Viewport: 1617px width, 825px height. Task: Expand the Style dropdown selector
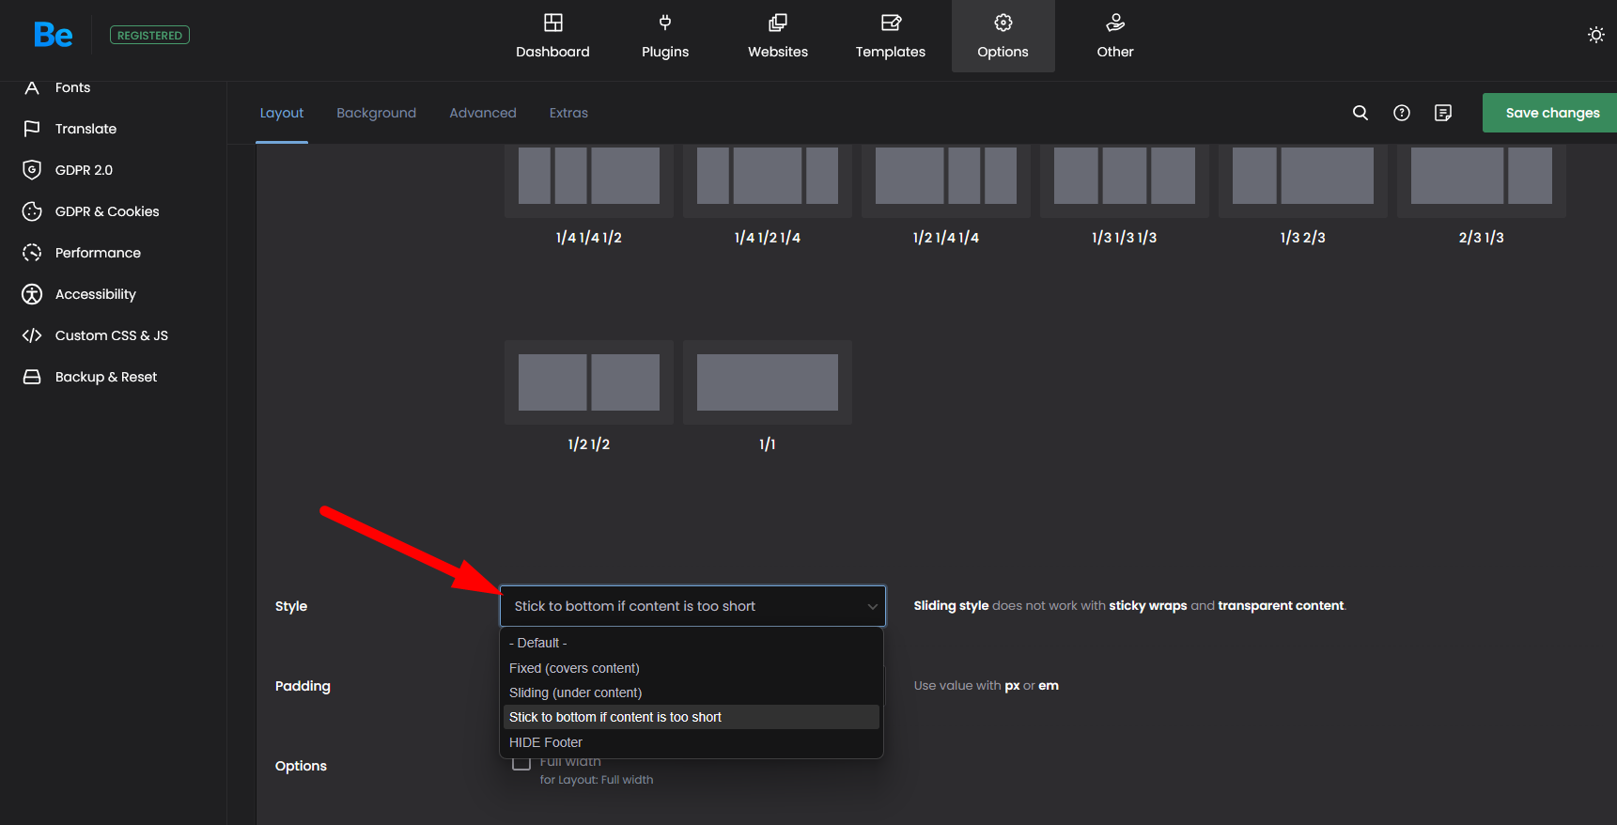point(692,606)
